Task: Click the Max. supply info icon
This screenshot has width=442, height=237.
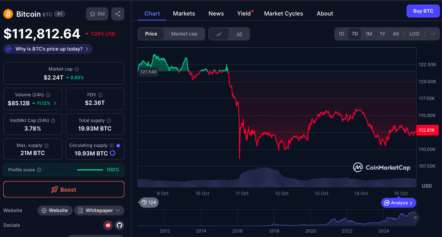Action: tap(46, 146)
